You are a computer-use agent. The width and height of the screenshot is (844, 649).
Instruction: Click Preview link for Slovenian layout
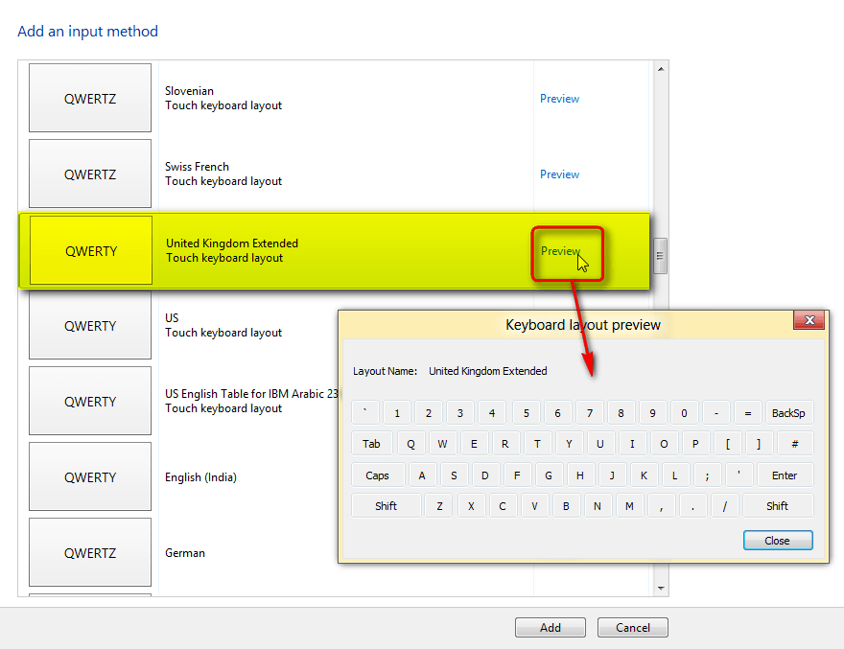coord(559,98)
